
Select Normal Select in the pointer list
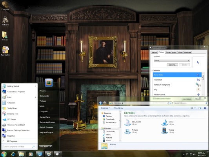[177, 75]
